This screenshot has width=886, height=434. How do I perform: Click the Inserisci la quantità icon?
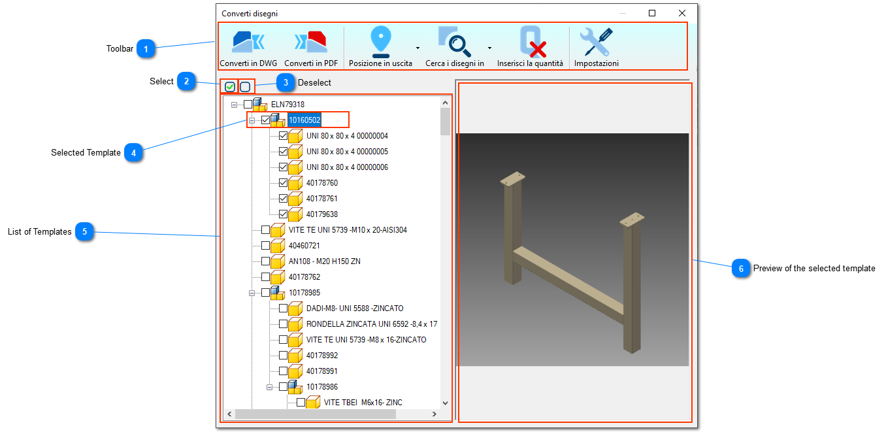coord(533,42)
